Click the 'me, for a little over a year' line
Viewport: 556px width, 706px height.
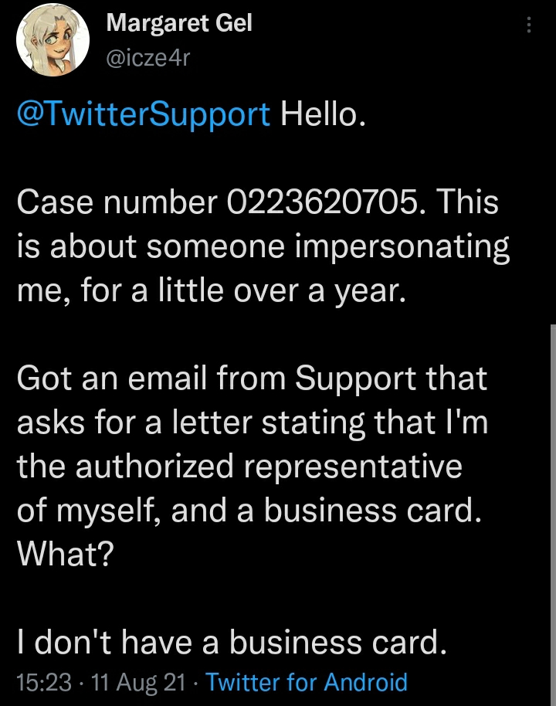point(212,290)
